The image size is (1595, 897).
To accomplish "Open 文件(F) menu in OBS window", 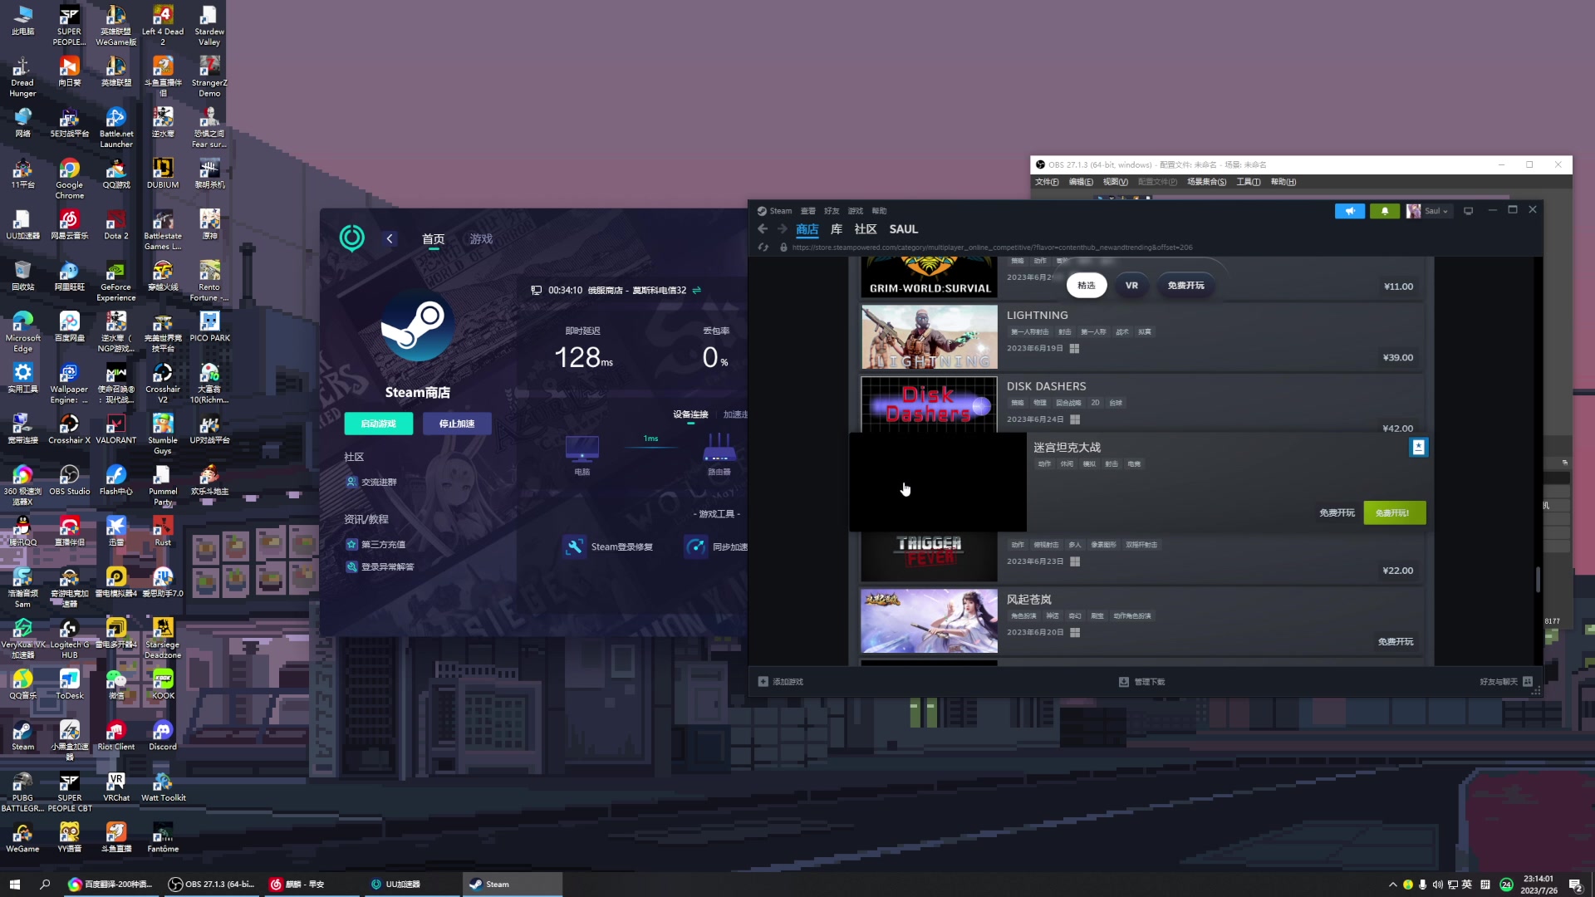I will pyautogui.click(x=1047, y=182).
